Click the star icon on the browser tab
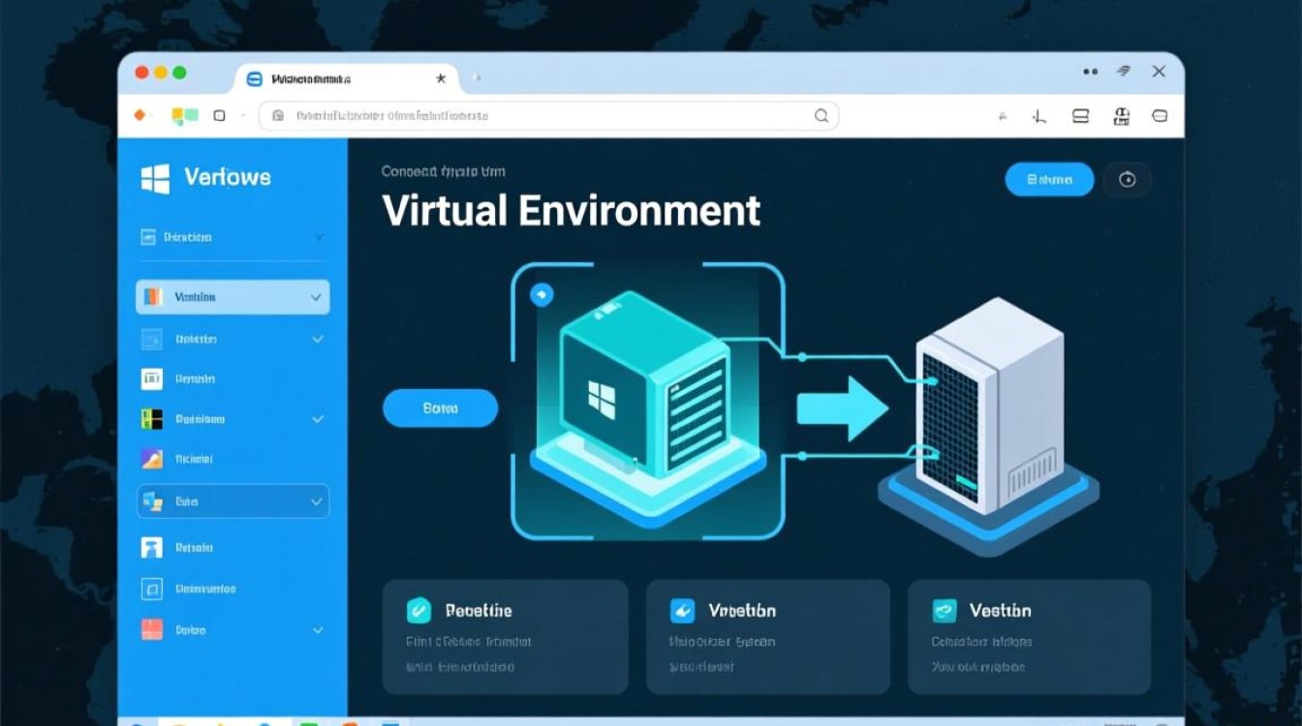This screenshot has width=1302, height=726. pos(441,78)
